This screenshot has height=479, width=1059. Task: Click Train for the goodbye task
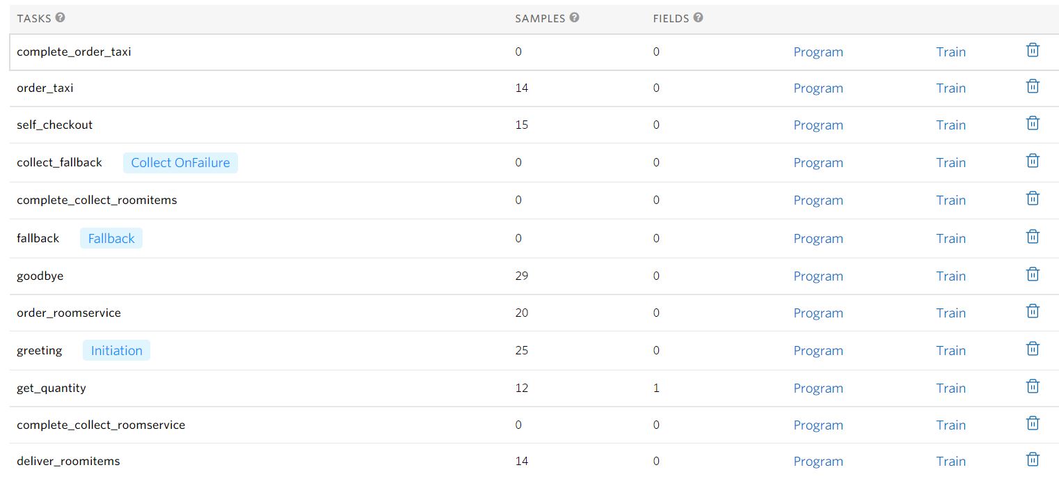(x=950, y=276)
